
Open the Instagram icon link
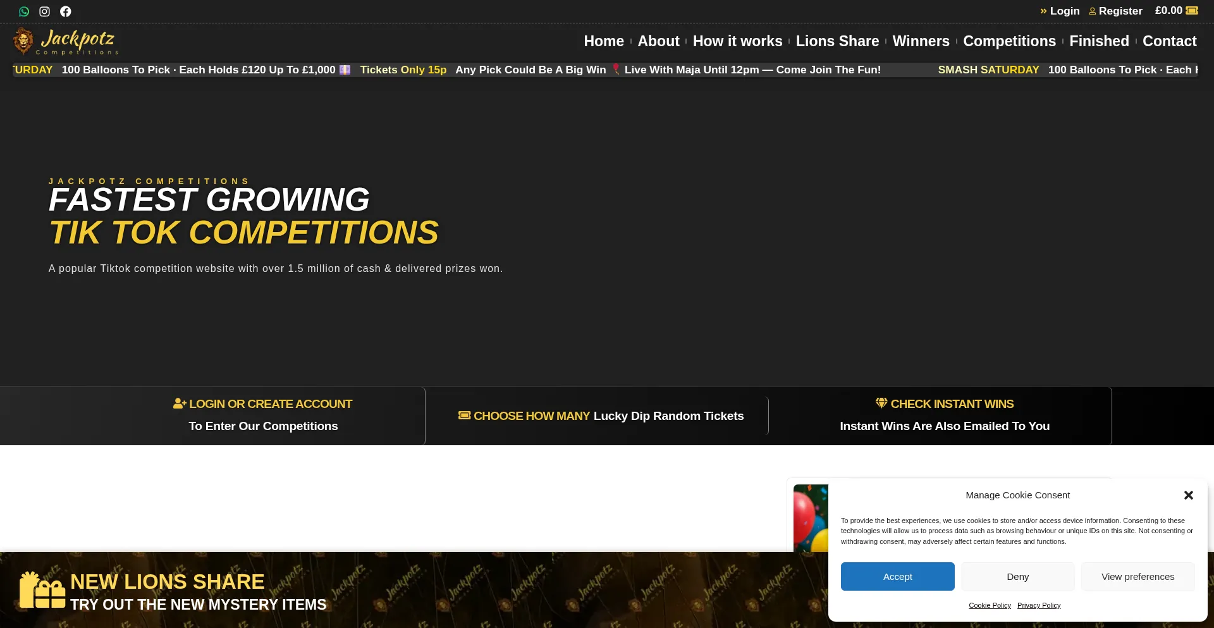(44, 11)
